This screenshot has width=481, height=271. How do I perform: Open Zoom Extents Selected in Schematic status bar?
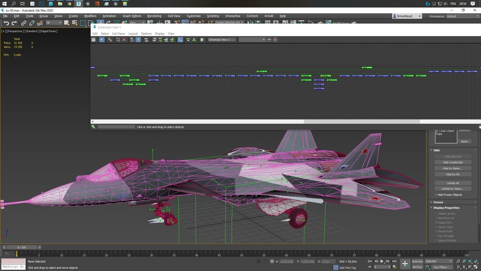click(93, 127)
